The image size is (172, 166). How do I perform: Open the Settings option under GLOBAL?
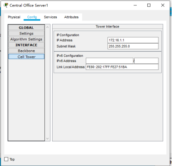[x=26, y=33]
